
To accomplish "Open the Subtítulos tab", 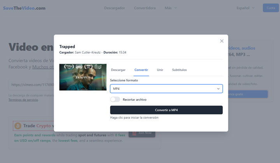I will 179,70.
